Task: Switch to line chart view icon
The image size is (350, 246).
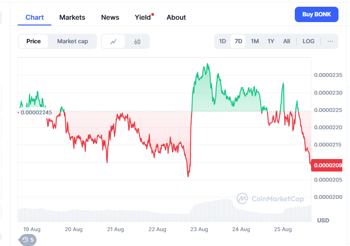Action: tap(113, 41)
